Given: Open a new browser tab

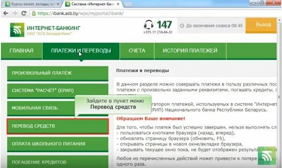Looking at the screenshot, I should tap(128, 4).
